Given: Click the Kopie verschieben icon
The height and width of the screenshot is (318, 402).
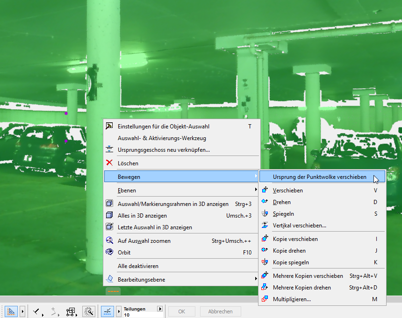Looking at the screenshot, I should [x=265, y=238].
